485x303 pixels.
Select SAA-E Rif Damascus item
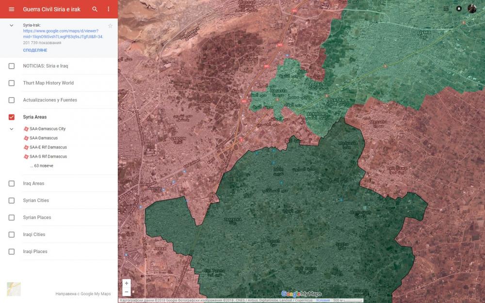pos(48,147)
